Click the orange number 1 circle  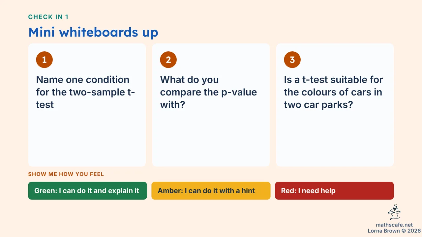pos(45,60)
